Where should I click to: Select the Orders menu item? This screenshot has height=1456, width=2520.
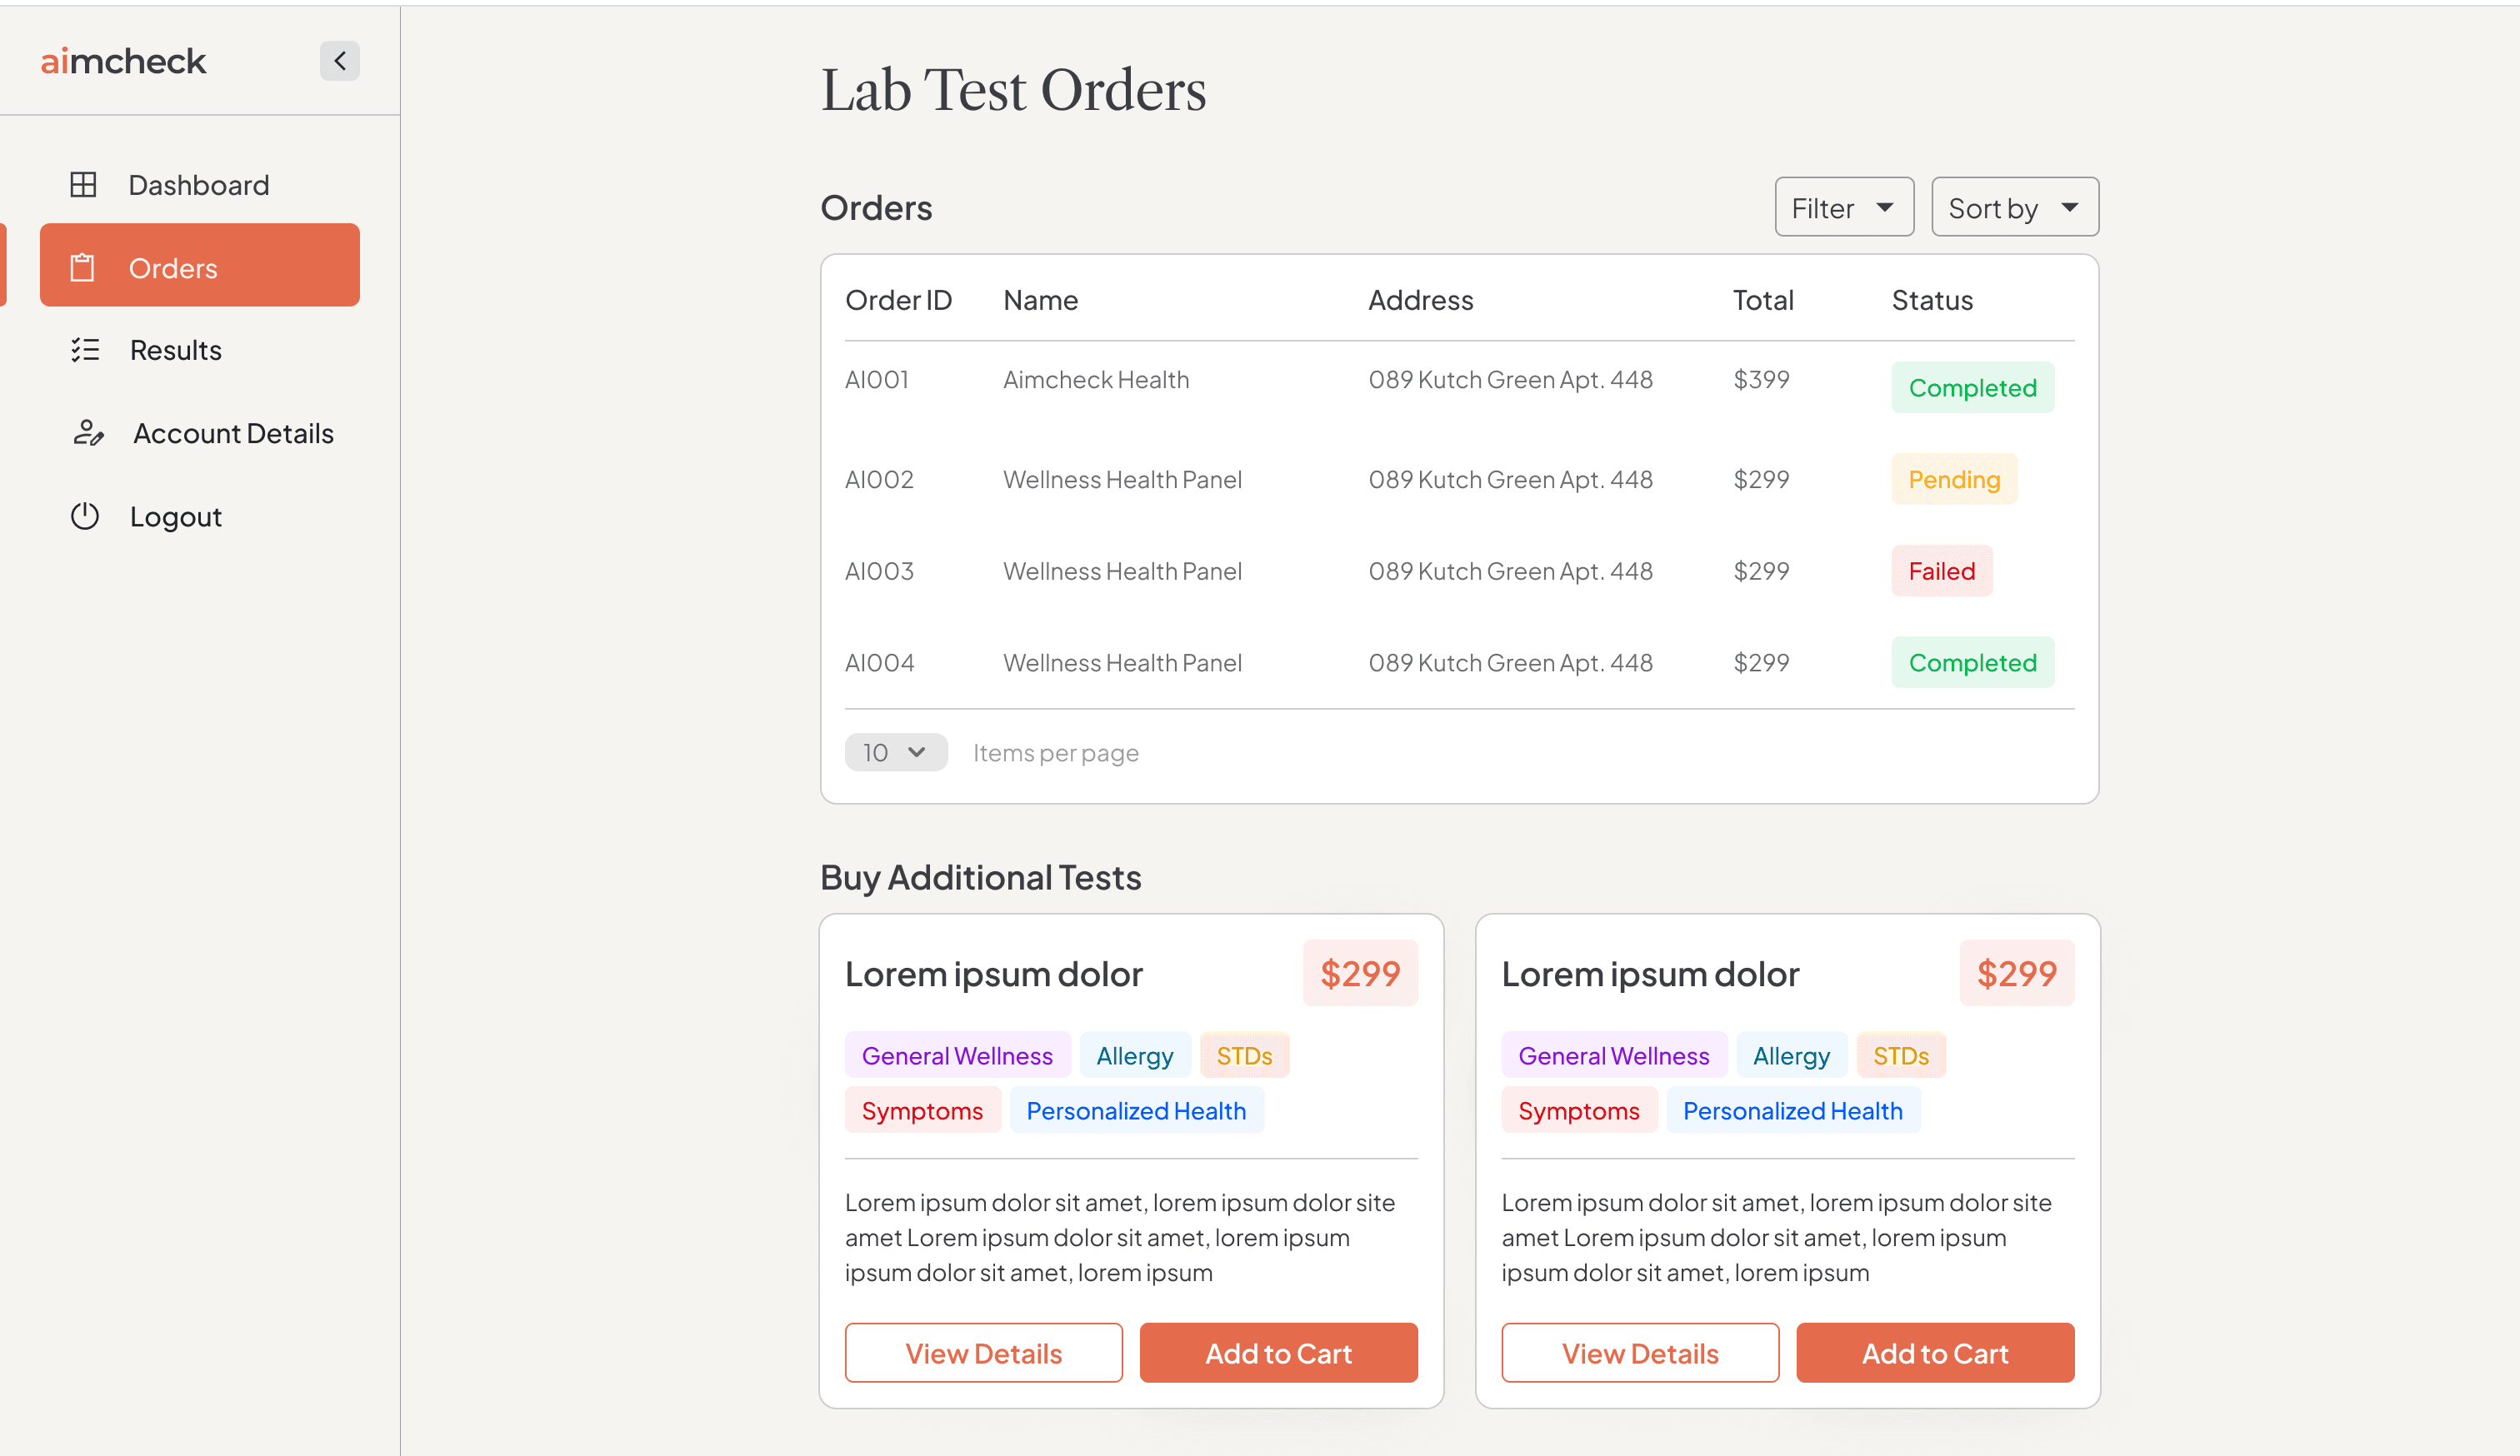[200, 265]
